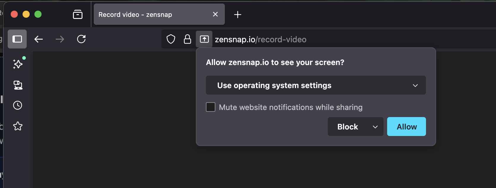Open synced tabs in sidebar

(18, 85)
